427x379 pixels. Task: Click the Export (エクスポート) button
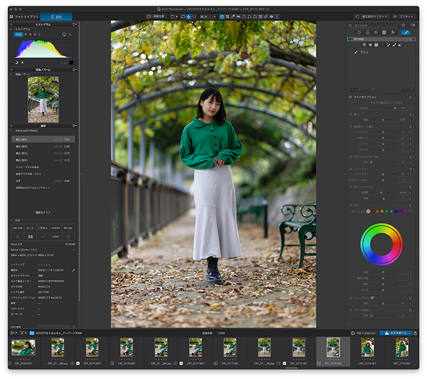396,333
